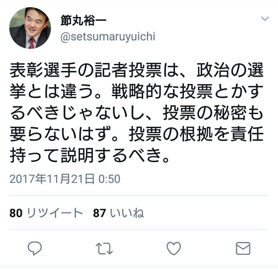Click the tweet line starting 要らないはず

click(x=136, y=134)
